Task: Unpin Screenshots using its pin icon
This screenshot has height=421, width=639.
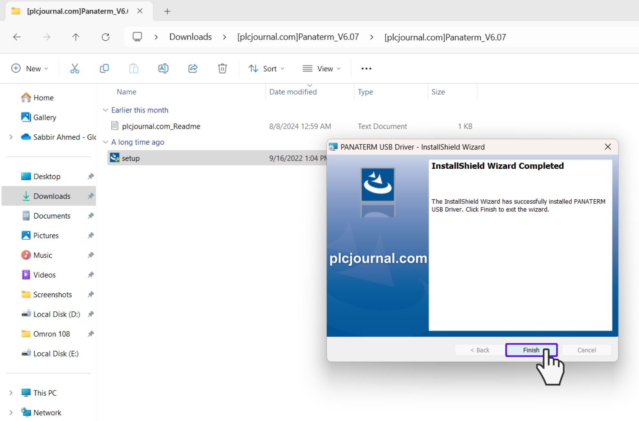Action: 90,294
